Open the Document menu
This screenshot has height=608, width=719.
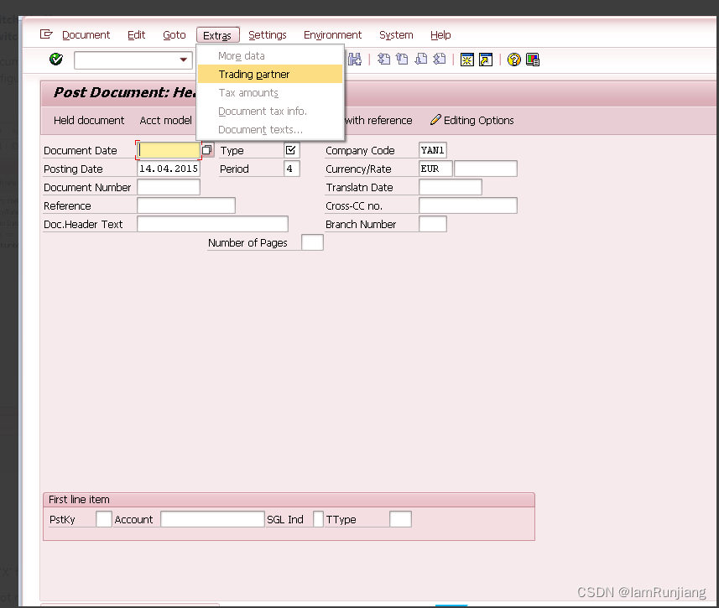coord(86,35)
